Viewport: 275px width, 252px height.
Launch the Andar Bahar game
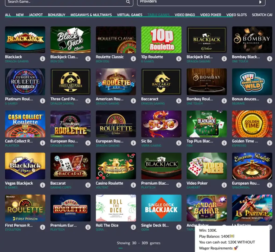[x=207, y=208]
